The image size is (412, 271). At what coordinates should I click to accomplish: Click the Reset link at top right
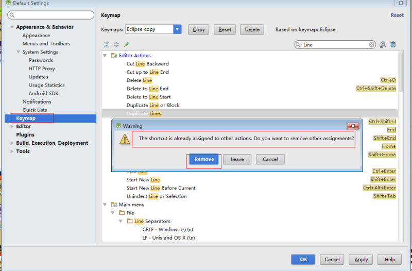pos(397,15)
